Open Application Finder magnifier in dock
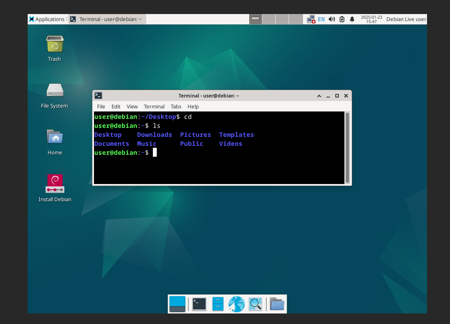The width and height of the screenshot is (450, 324). coord(255,304)
